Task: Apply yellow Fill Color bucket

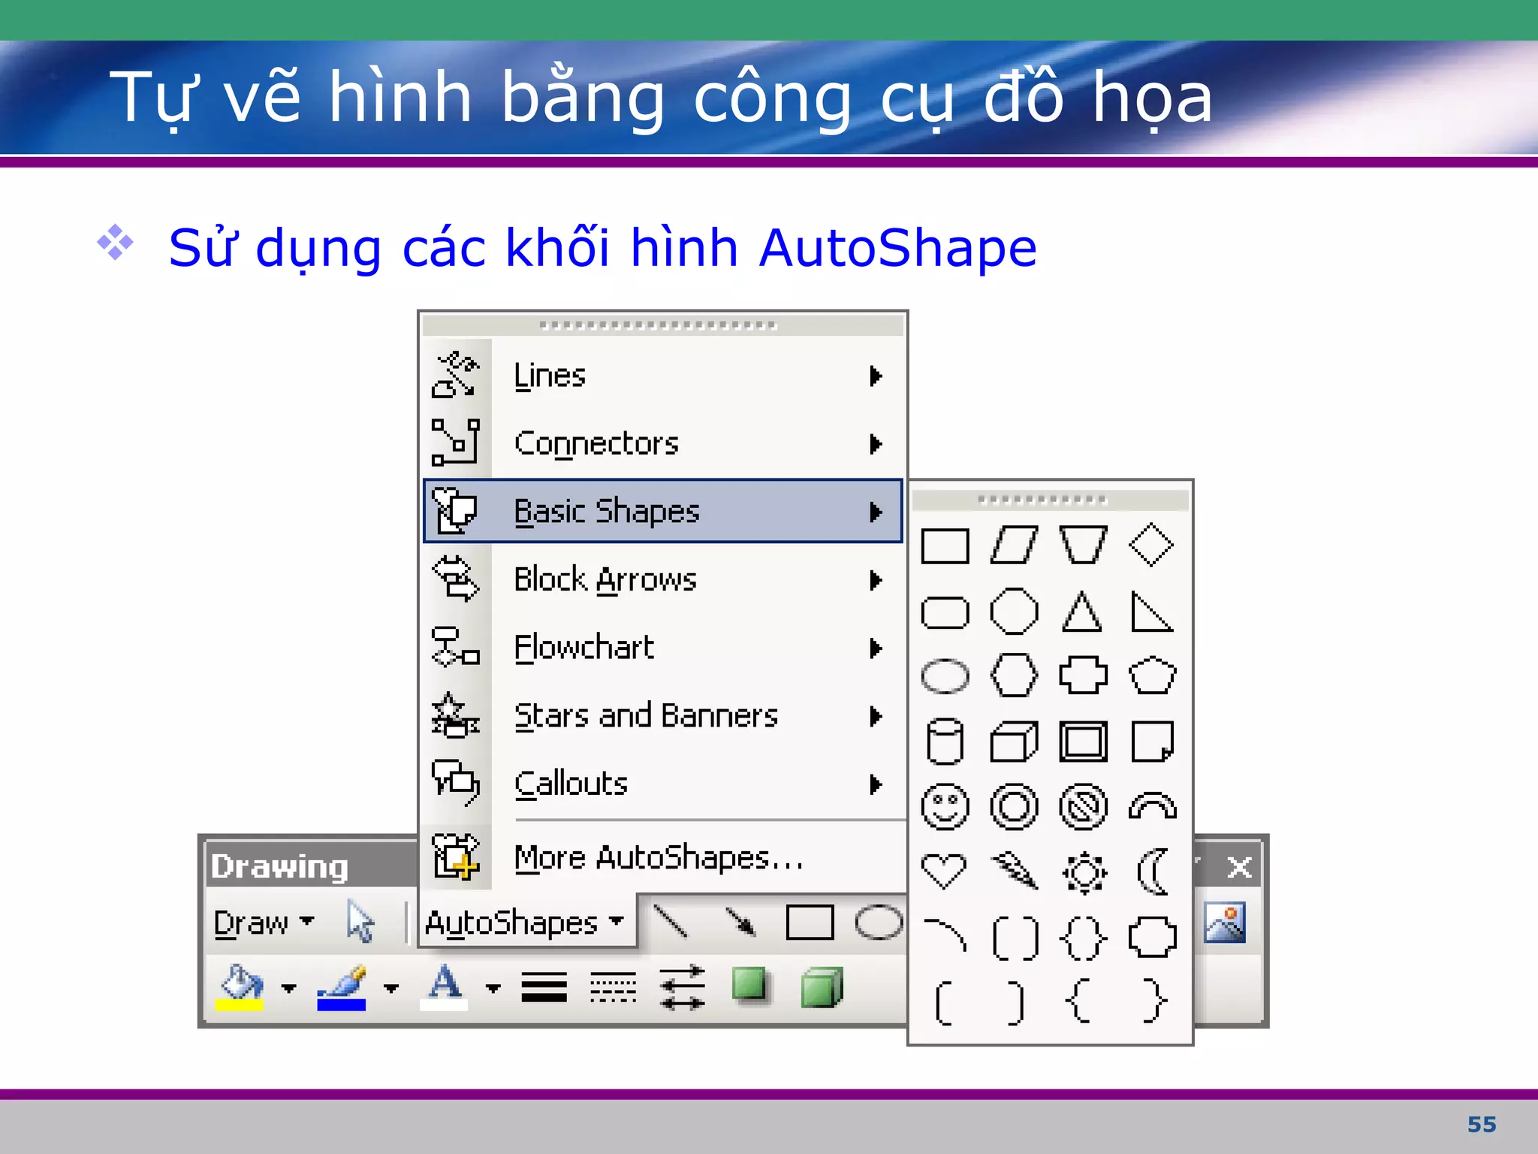Action: point(240,987)
